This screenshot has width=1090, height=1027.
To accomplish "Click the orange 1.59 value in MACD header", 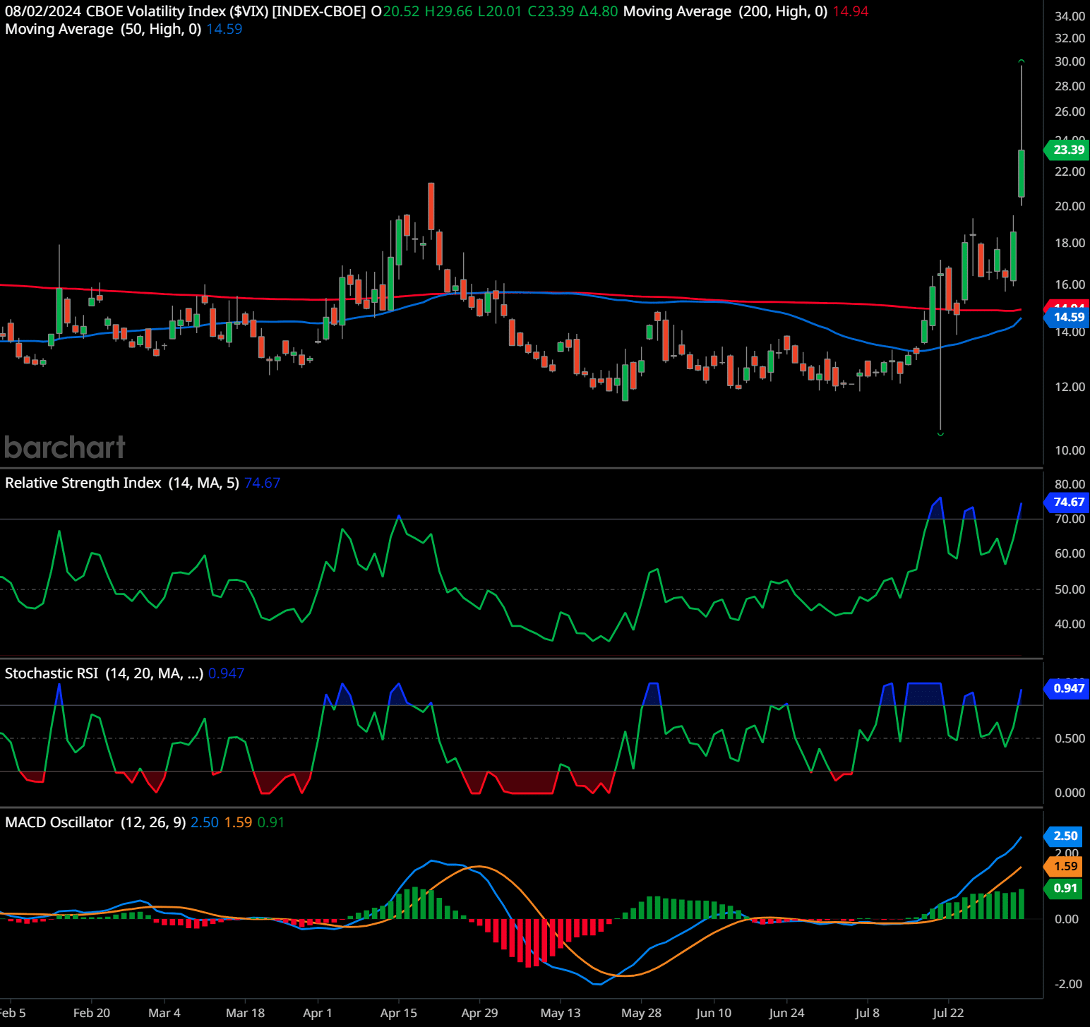I will point(238,822).
